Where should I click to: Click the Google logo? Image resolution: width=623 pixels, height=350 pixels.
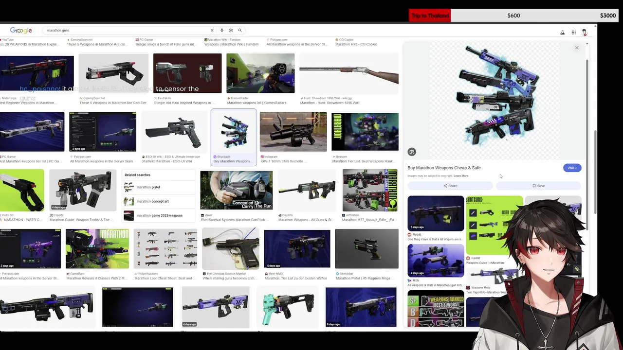pyautogui.click(x=21, y=30)
